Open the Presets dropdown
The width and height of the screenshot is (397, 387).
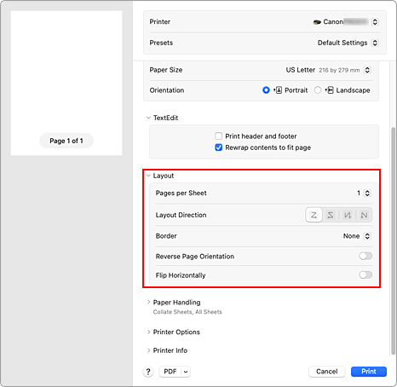(348, 43)
